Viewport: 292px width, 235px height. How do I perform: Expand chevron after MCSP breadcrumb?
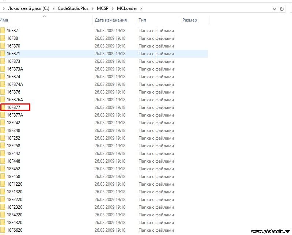click(x=113, y=8)
